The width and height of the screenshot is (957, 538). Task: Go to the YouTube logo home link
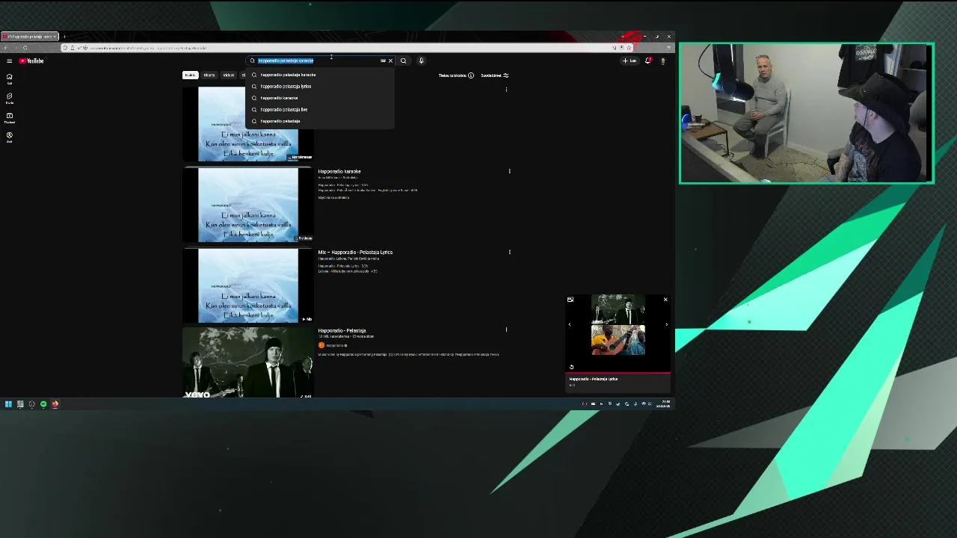[x=31, y=61]
